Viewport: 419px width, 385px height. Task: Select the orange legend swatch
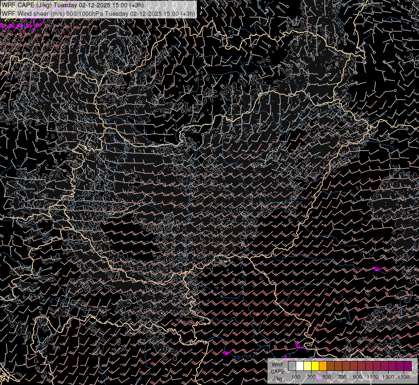(x=323, y=366)
